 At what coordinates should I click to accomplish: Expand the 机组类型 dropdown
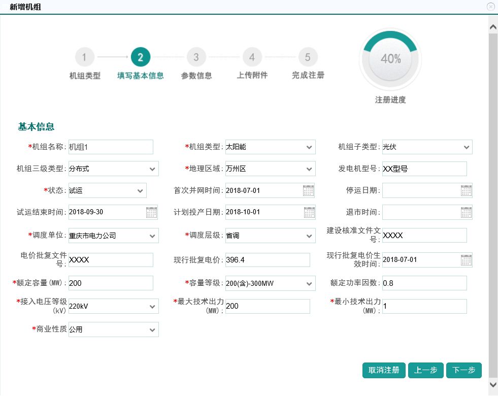(x=309, y=147)
